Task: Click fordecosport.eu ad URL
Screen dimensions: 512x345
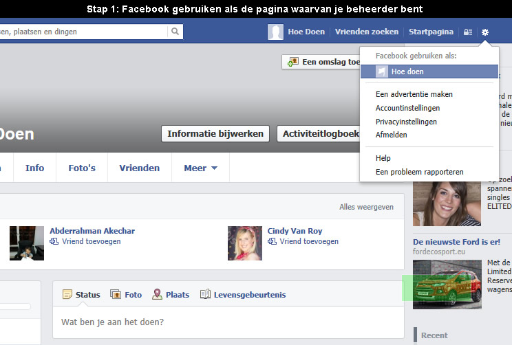Action: pos(439,252)
